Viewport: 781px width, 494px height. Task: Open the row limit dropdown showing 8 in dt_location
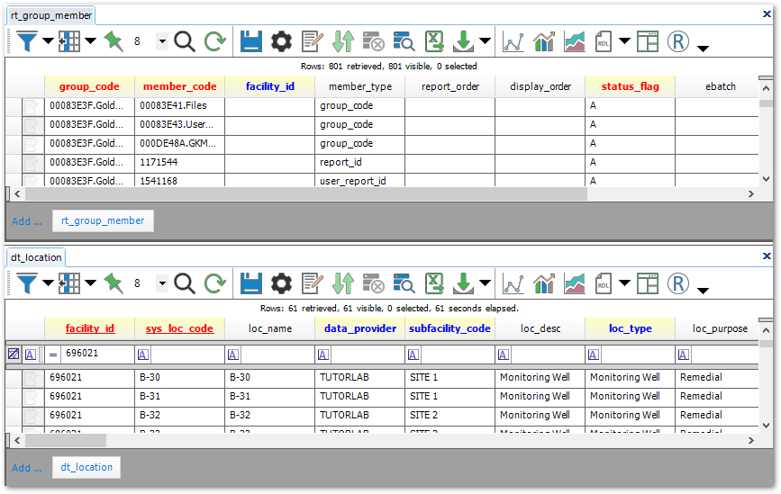tap(162, 284)
